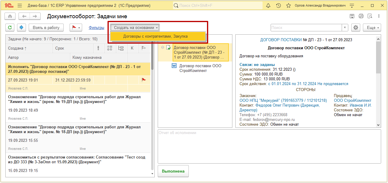388x183 pixels.
Task: Open the service settings lines icon
Action: [352, 5]
